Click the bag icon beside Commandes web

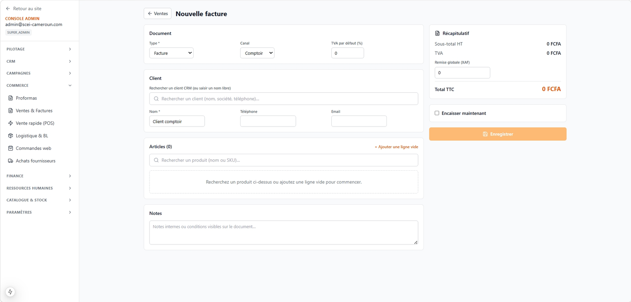(11, 148)
